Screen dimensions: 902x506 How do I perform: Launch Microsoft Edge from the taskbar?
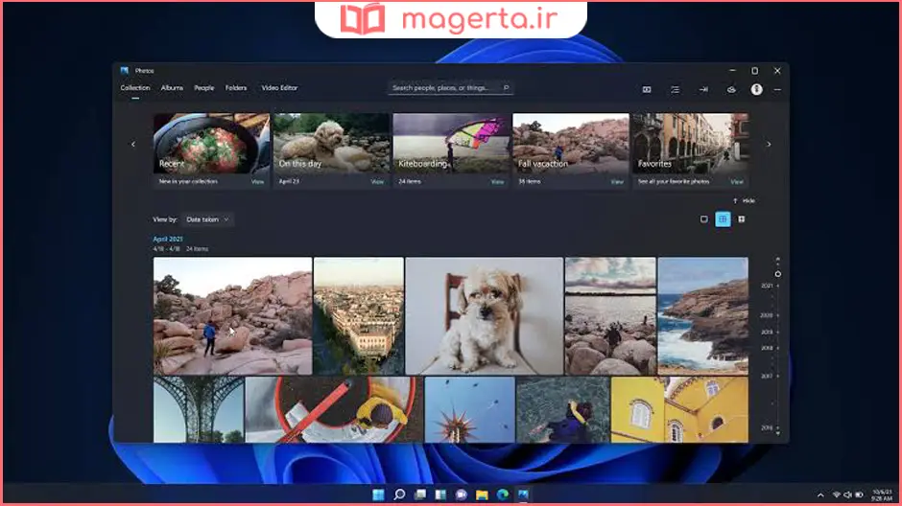tap(503, 494)
